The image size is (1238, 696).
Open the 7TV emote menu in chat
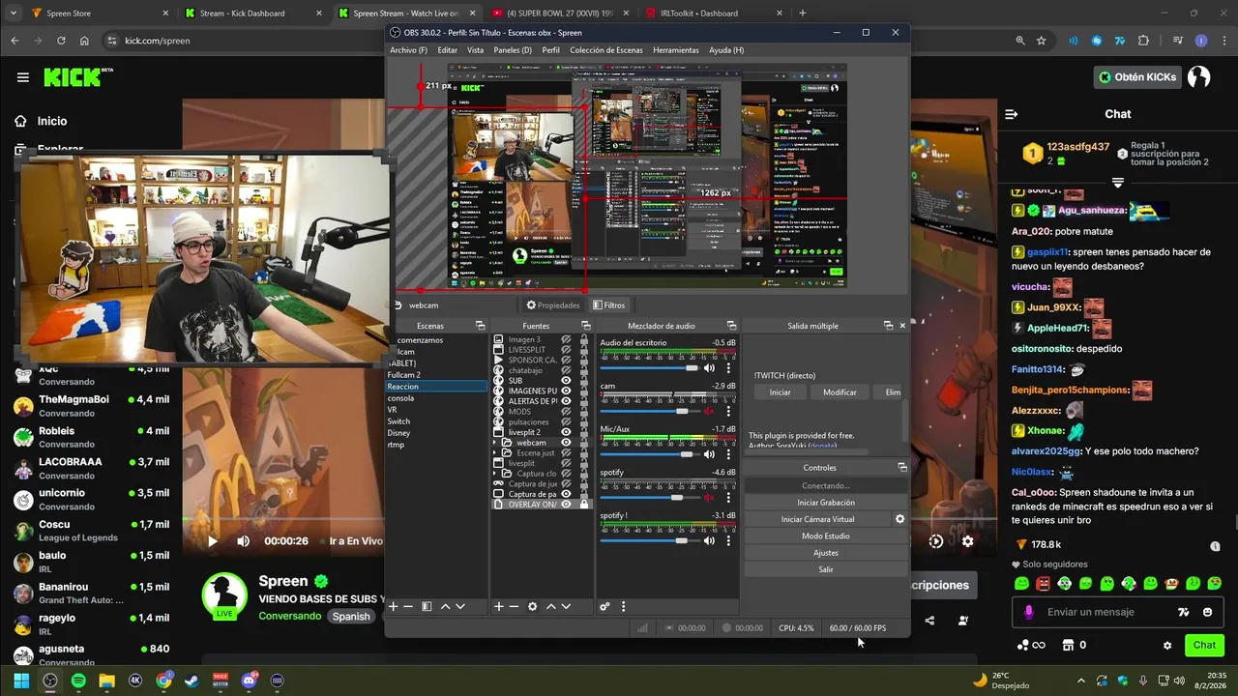click(x=1183, y=612)
